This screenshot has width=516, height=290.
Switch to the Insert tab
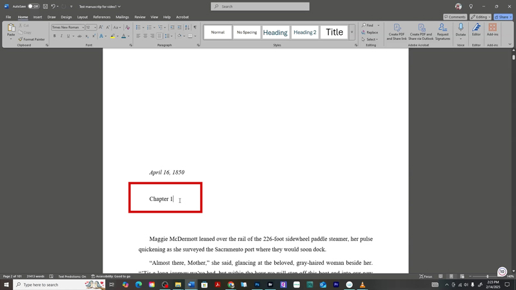pos(37,17)
